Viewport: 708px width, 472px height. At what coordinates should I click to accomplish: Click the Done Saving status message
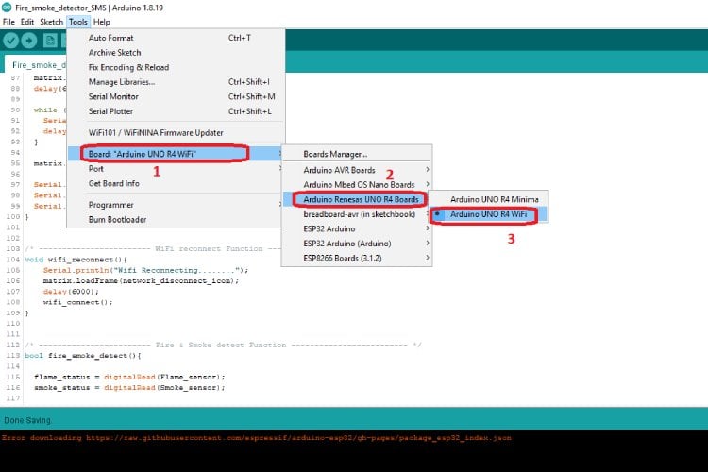click(x=27, y=420)
